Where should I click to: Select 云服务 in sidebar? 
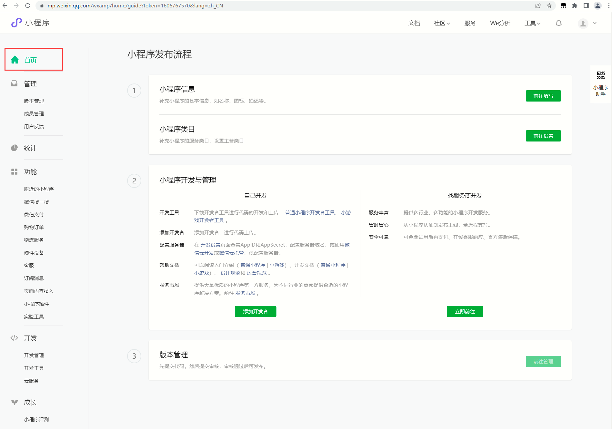(31, 381)
